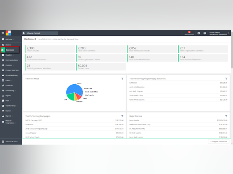This screenshot has height=174, width=233.
Task: Expand the Recent submenu arrow
Action: 12,45
